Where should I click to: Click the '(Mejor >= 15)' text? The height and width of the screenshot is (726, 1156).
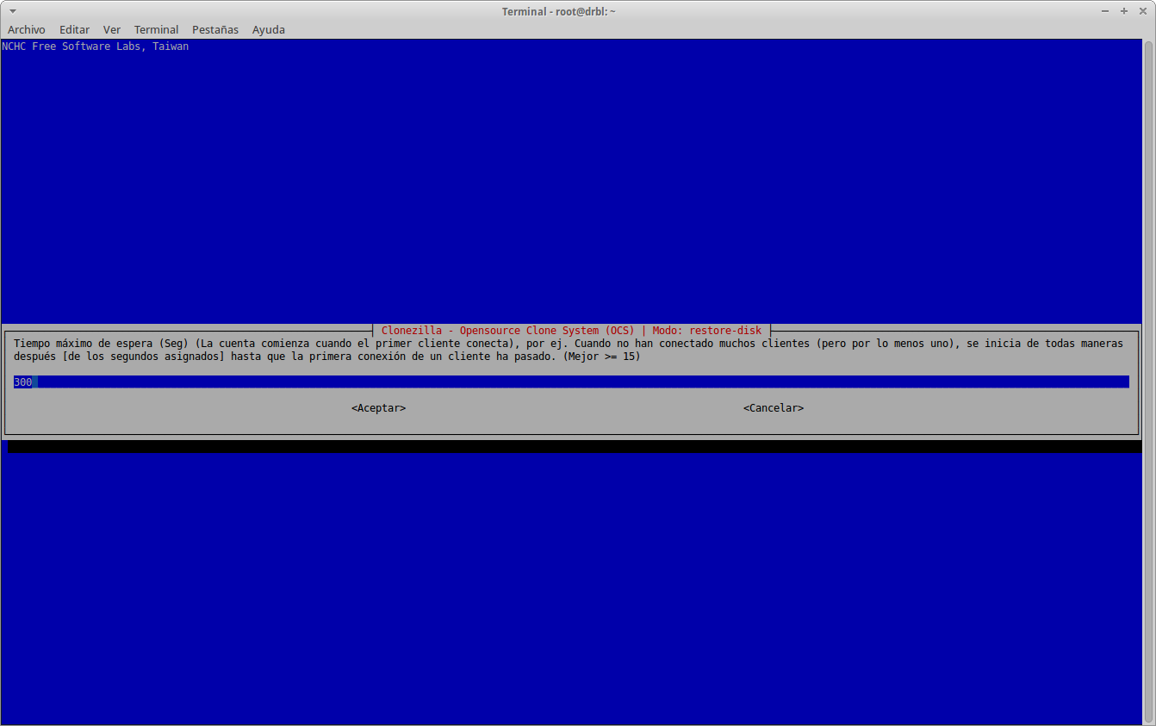tap(601, 356)
